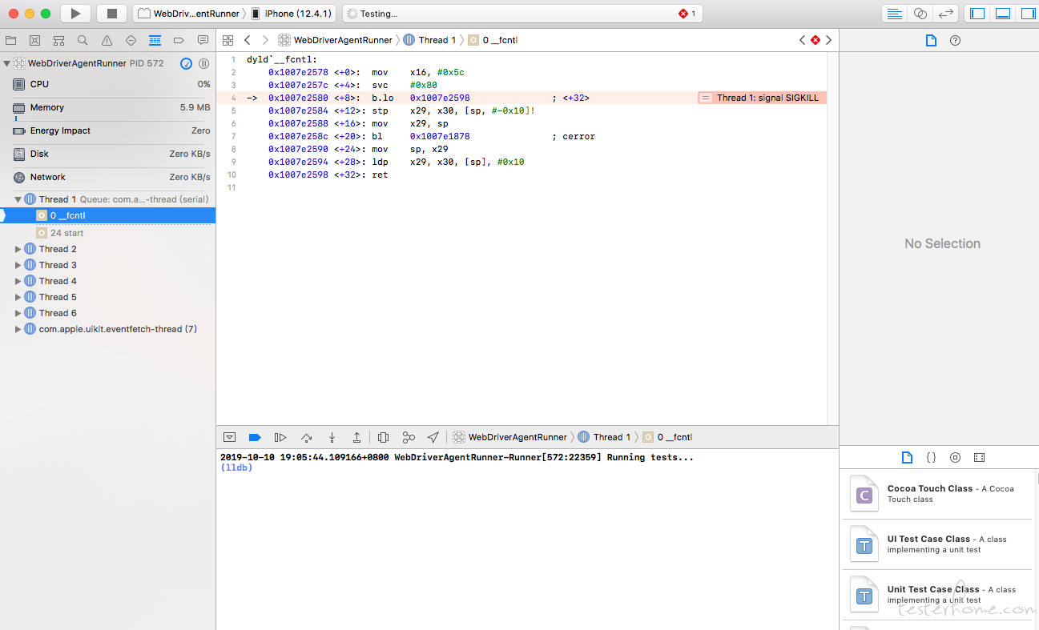Open the Breakpoint navigator tab

point(179,40)
